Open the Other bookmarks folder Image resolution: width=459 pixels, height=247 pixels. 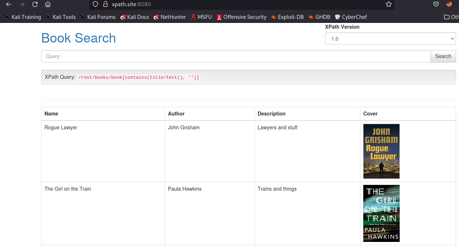[x=451, y=17]
